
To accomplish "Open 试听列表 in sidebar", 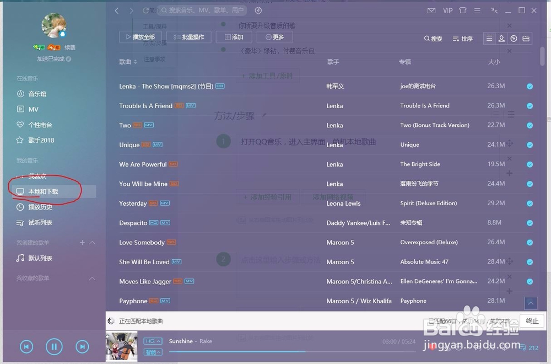I will (x=34, y=223).
